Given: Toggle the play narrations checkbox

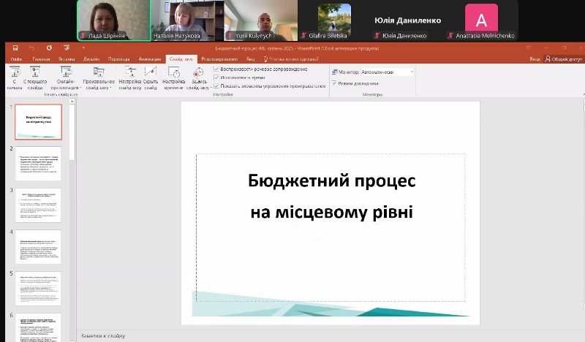Looking at the screenshot, I should tap(216, 69).
